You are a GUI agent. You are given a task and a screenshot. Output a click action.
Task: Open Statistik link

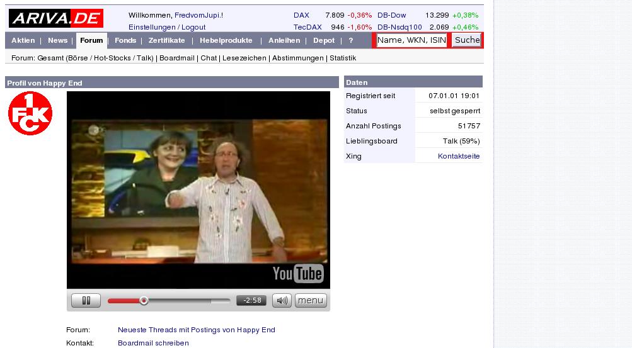[343, 58]
